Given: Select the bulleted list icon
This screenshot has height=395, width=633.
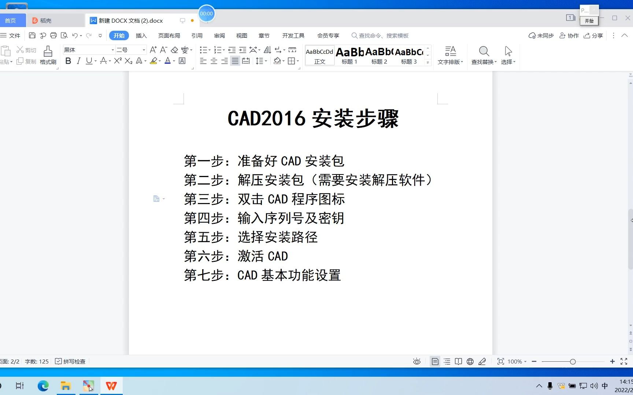Looking at the screenshot, I should 203,50.
